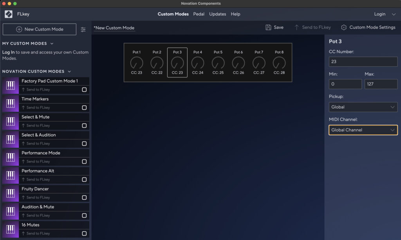Collapse the My Custom Modes section
Screen dimensions: 401x240
(x=52, y=44)
